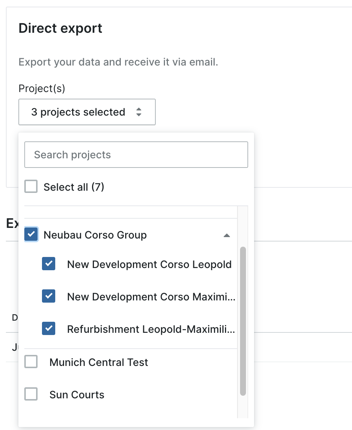Enable the Munich Central Test checkbox

point(31,362)
